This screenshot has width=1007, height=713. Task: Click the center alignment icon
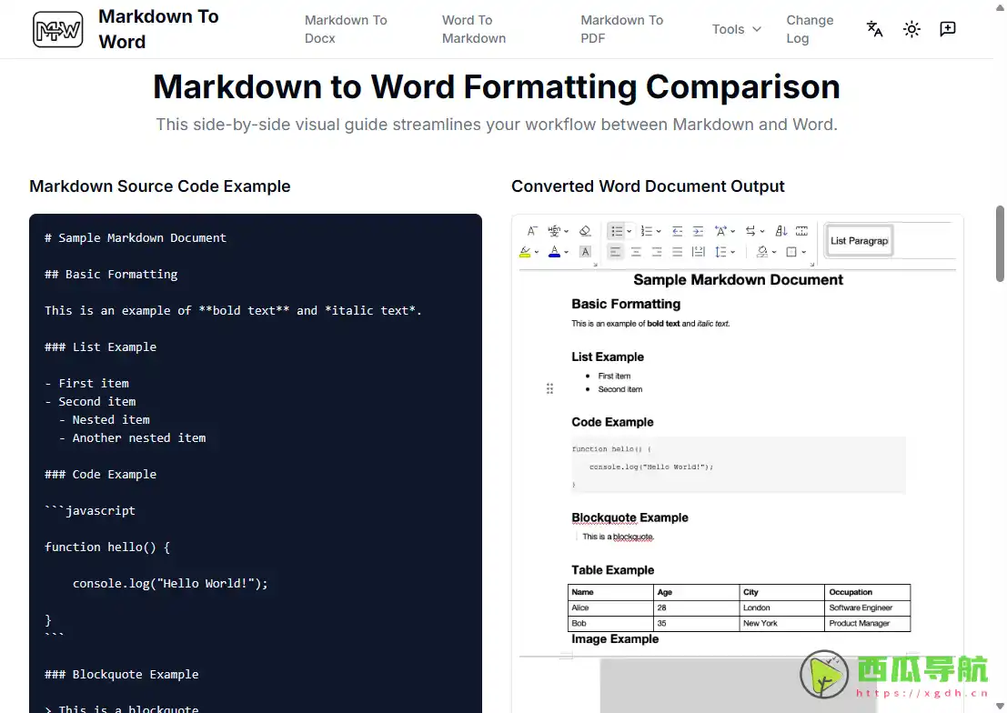(x=636, y=252)
